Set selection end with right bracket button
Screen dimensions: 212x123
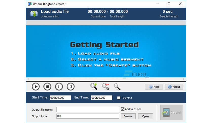pyautogui.click(x=70, y=87)
